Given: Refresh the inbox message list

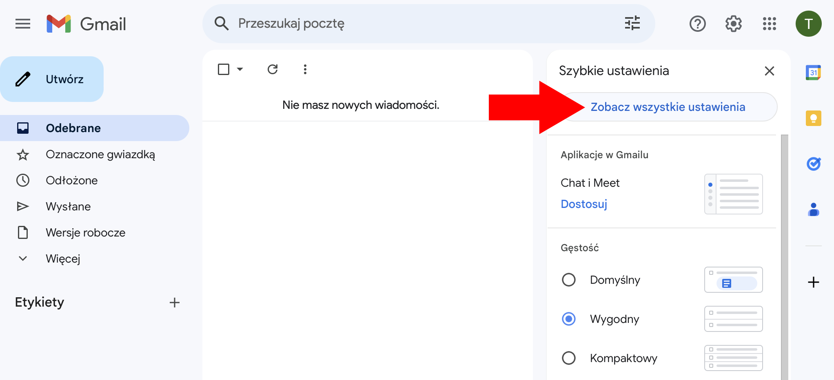Looking at the screenshot, I should 273,69.
